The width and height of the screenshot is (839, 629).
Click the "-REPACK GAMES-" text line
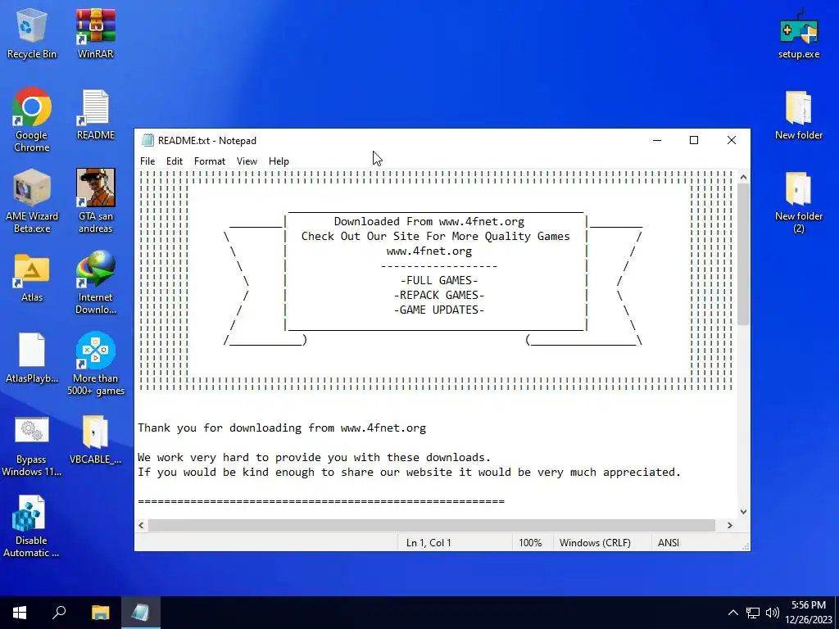(x=439, y=295)
